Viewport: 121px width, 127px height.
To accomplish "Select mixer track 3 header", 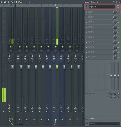I will point(34,5).
